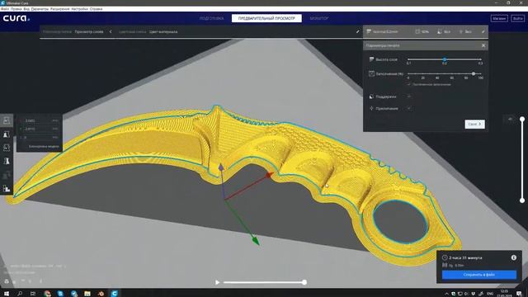Open the File menu
This screenshot has height=297, width=528.
point(5,9)
